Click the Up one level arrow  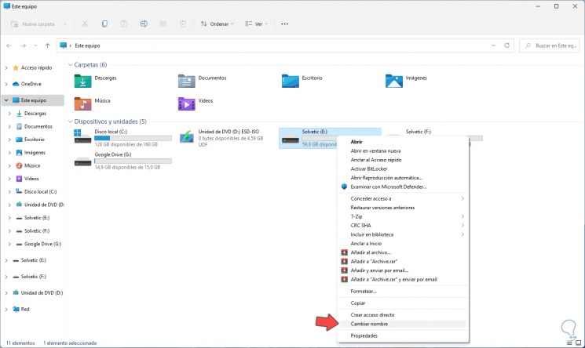click(x=47, y=45)
